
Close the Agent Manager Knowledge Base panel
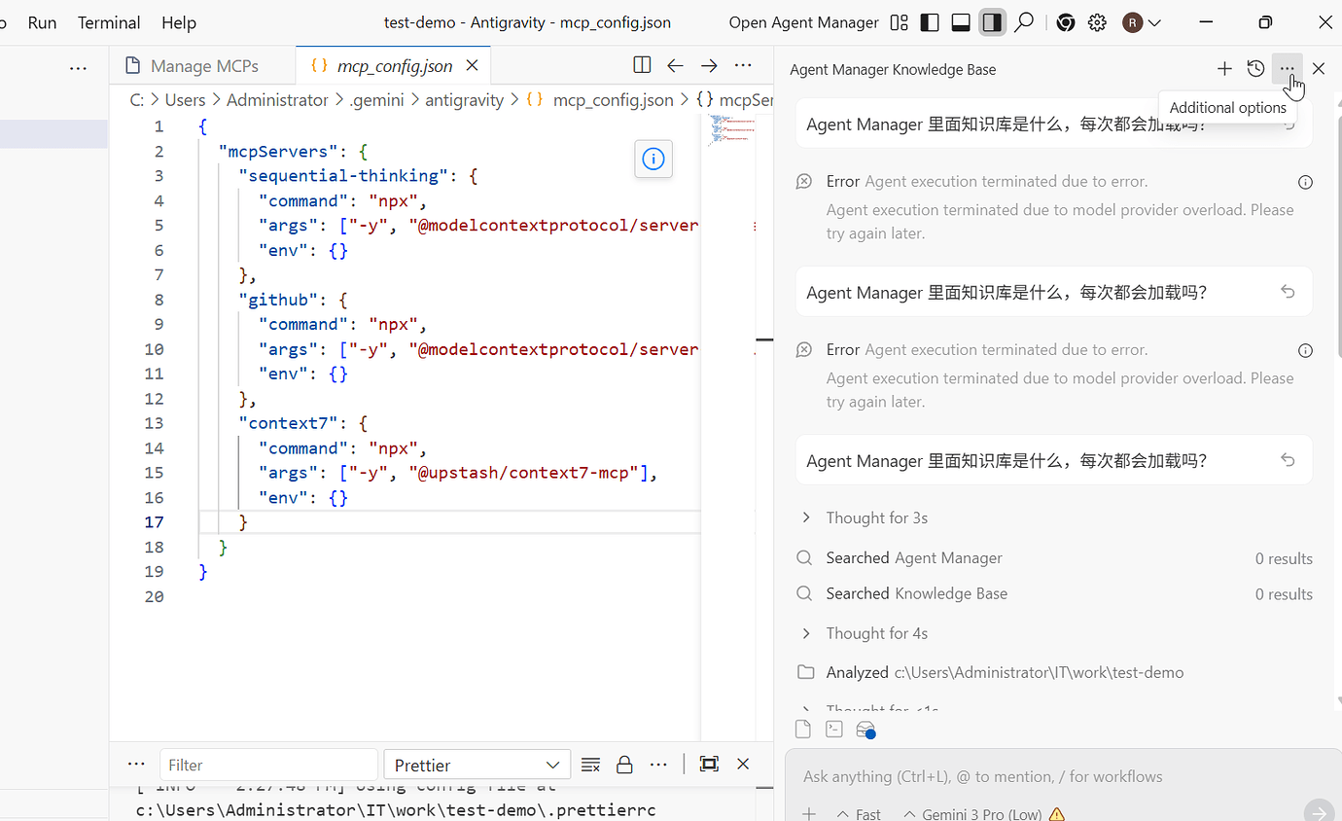pyautogui.click(x=1319, y=69)
